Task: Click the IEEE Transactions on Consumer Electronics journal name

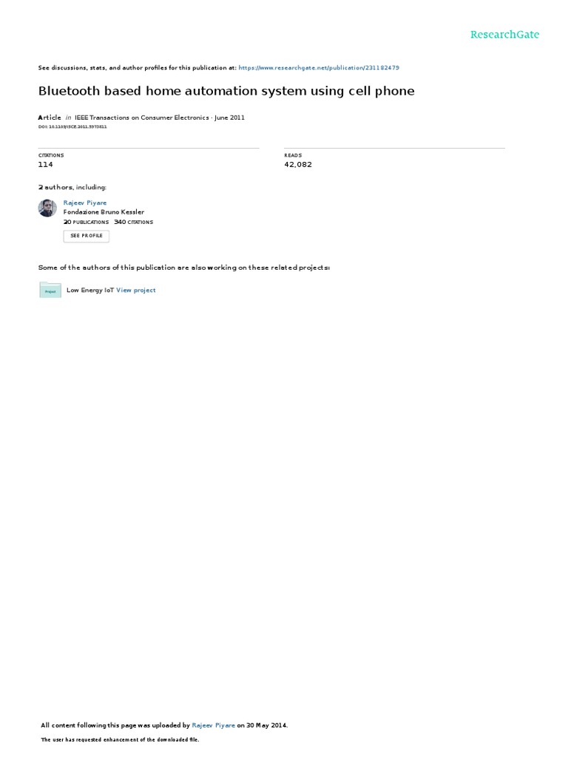Action: coord(141,118)
